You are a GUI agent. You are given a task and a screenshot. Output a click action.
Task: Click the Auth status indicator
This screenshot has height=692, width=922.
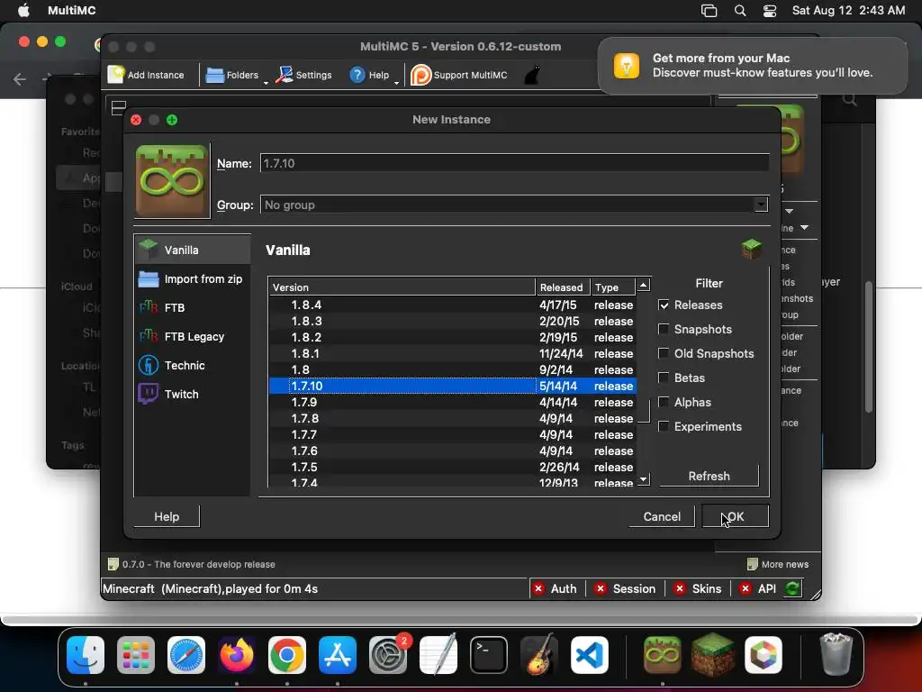[555, 588]
